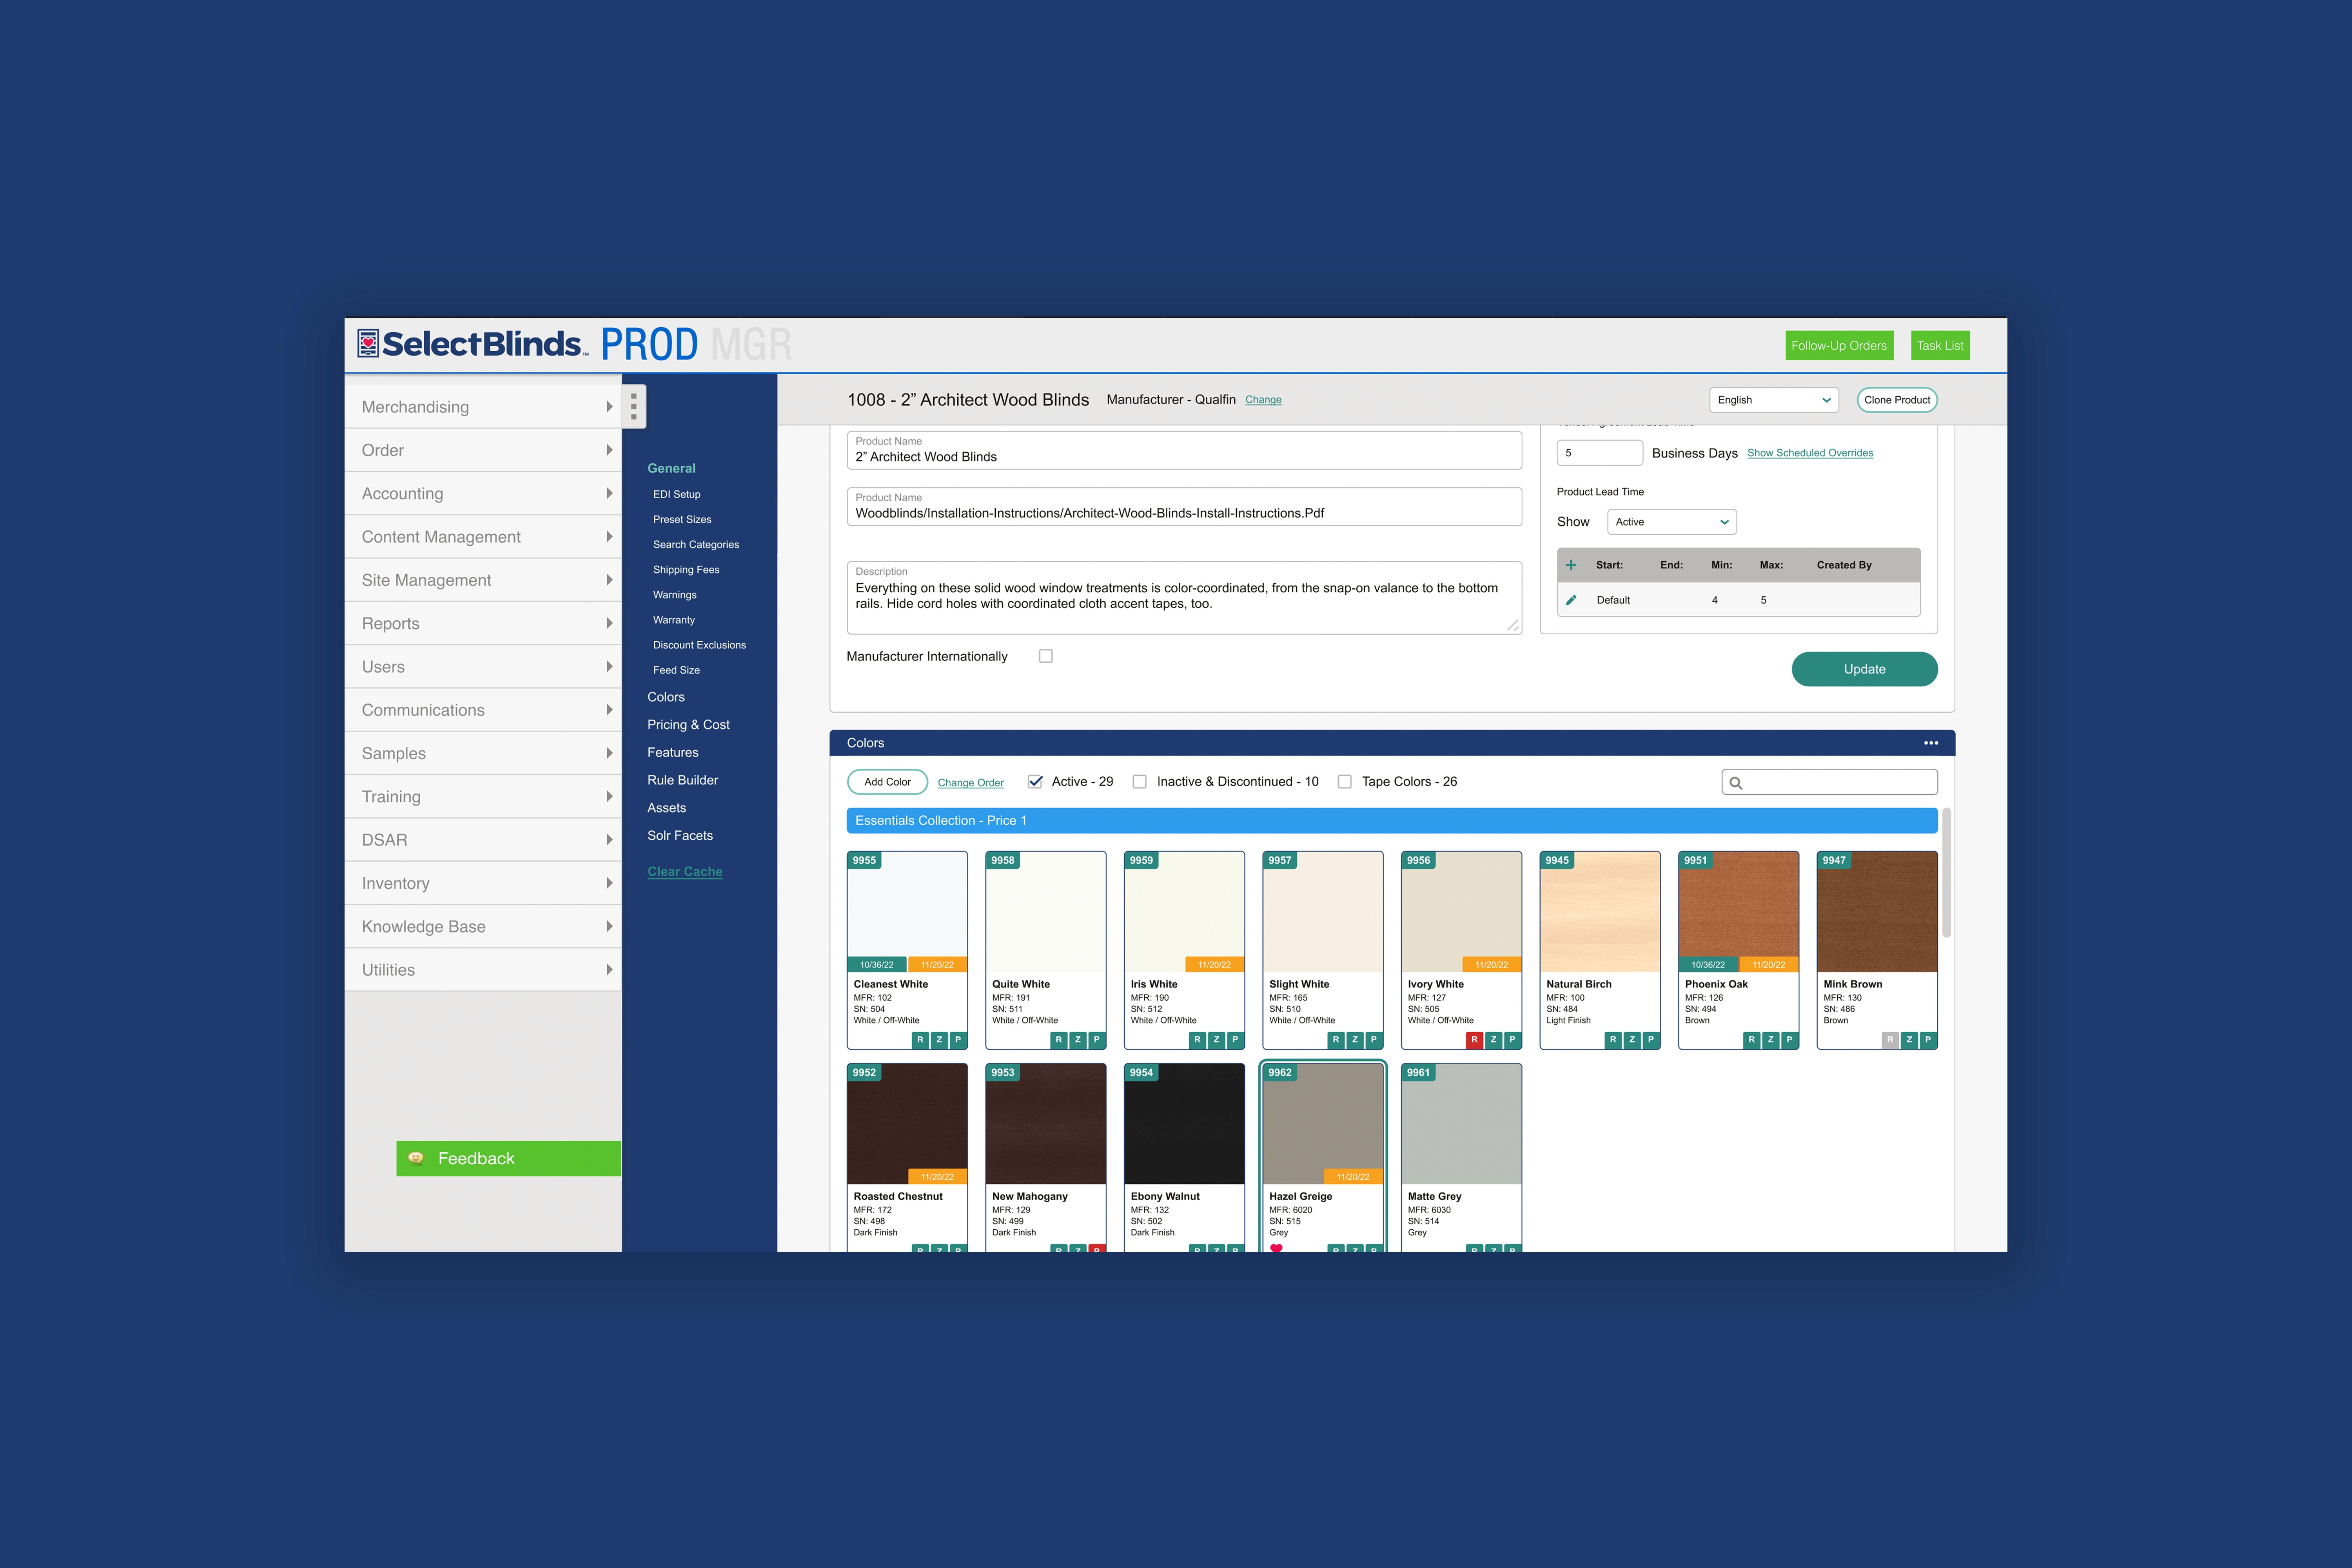Open the Solr Facets section
Viewport: 2352px width, 1568px height.
pos(680,836)
